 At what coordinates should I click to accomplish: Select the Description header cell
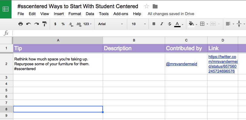(134, 48)
